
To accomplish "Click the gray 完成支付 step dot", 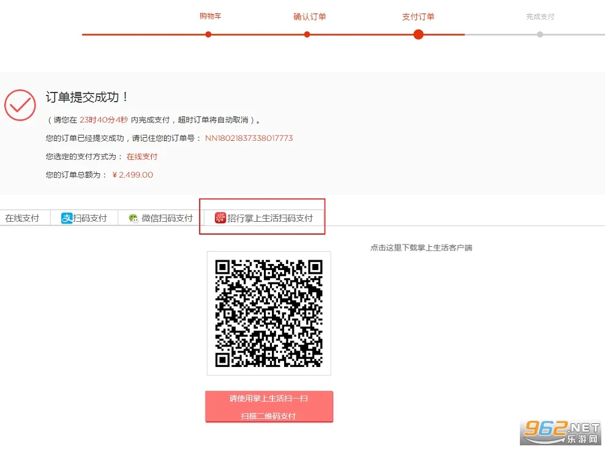I will click(x=539, y=34).
